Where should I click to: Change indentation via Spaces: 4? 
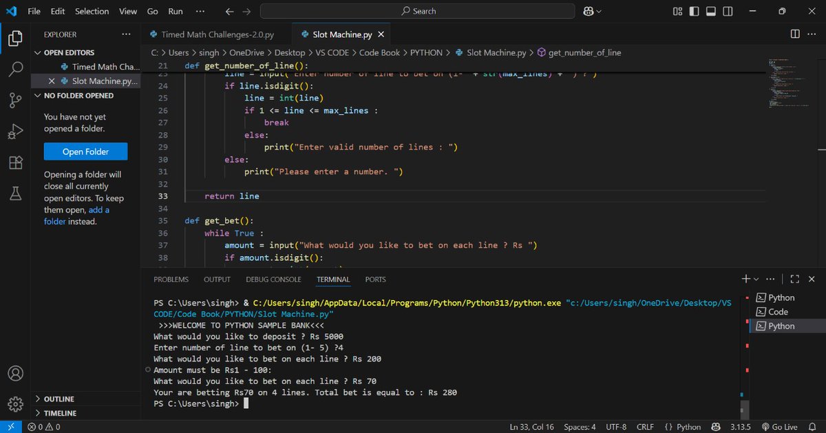(x=580, y=427)
